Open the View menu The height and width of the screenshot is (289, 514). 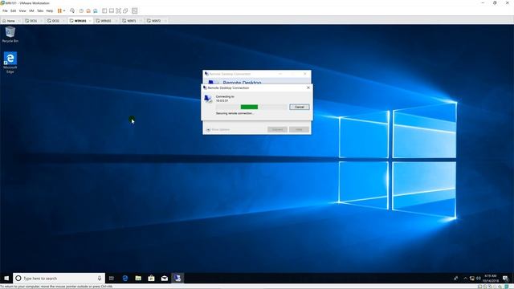22,10
